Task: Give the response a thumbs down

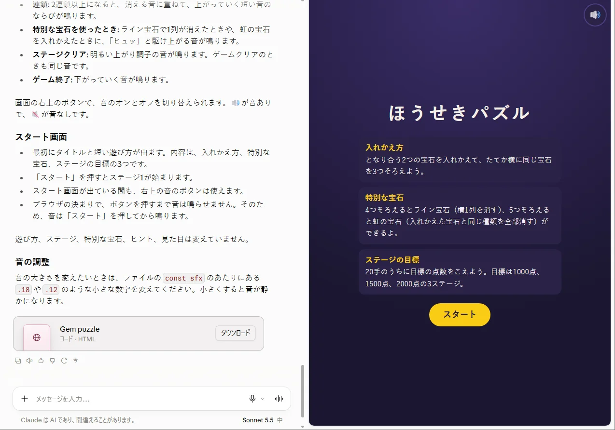Action: click(x=53, y=360)
